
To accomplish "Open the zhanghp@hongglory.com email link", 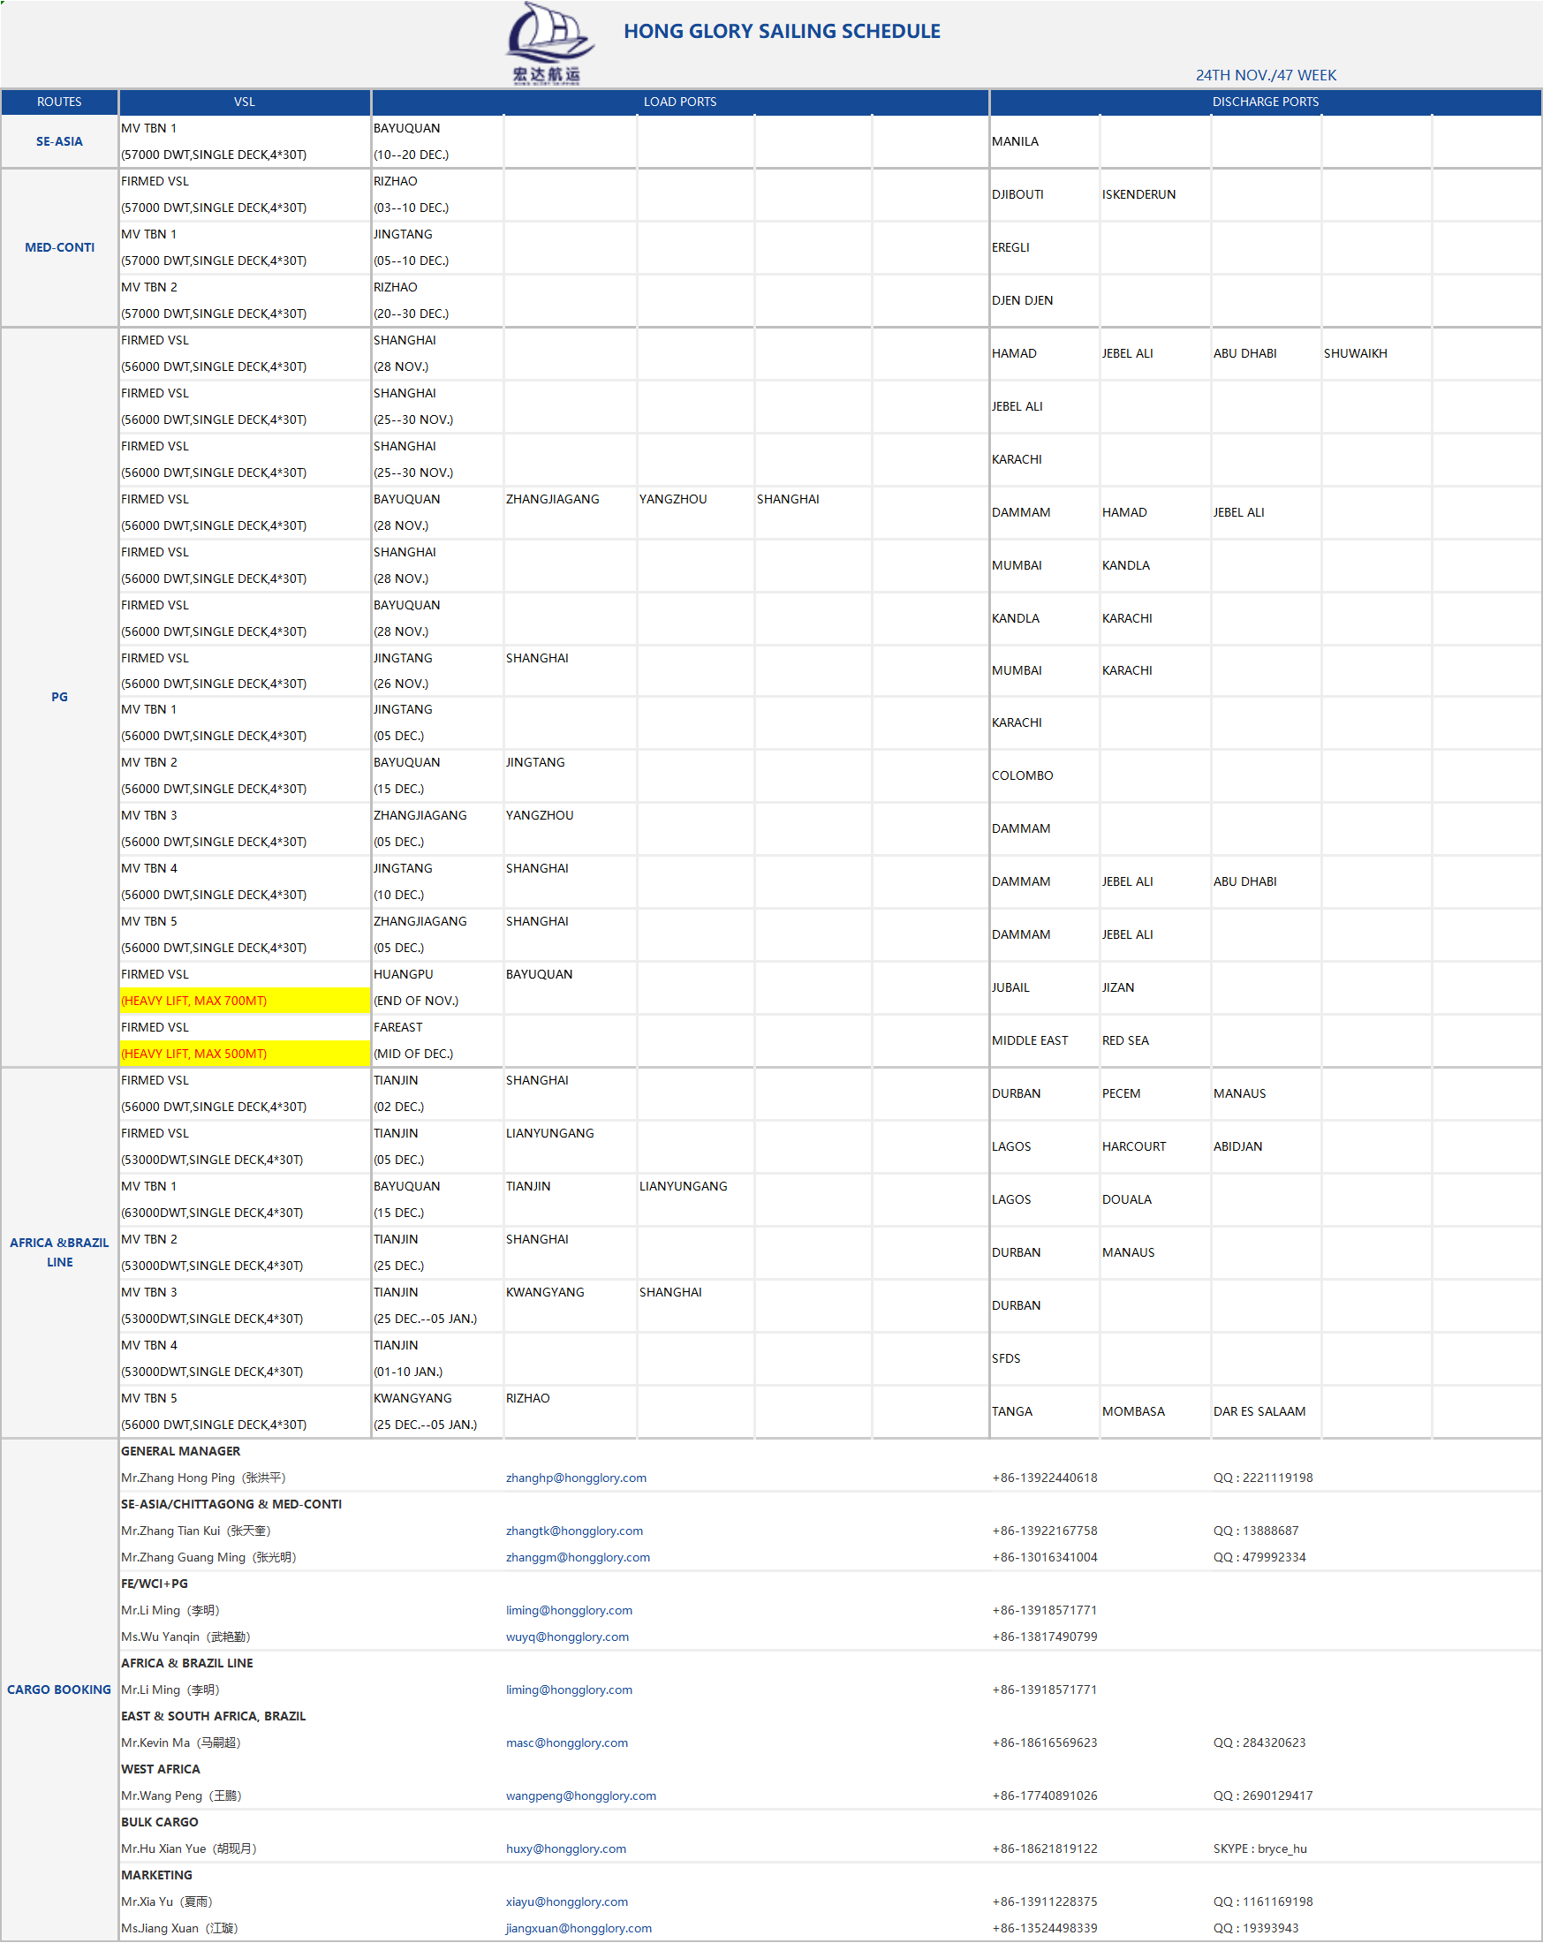I will pos(576,1477).
